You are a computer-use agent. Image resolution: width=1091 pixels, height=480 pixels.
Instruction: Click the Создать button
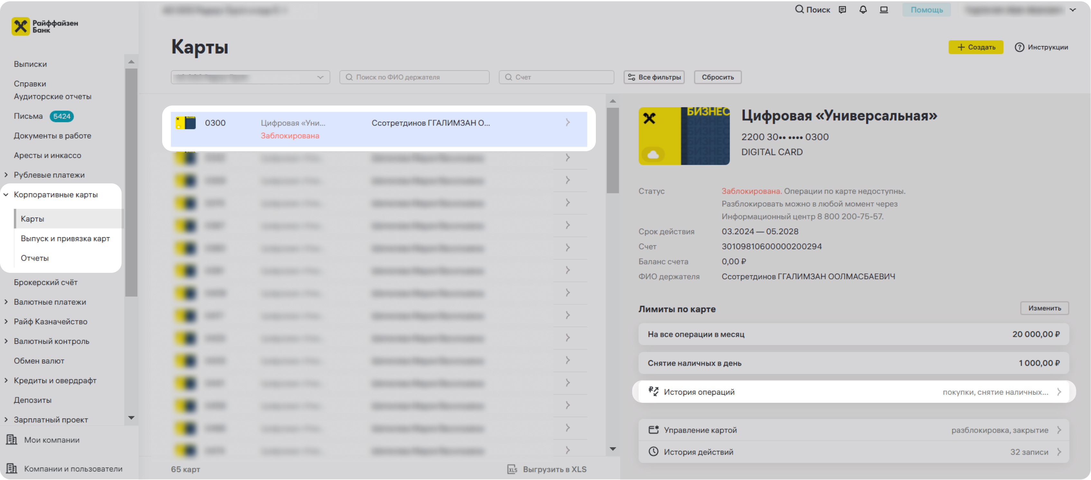point(975,47)
